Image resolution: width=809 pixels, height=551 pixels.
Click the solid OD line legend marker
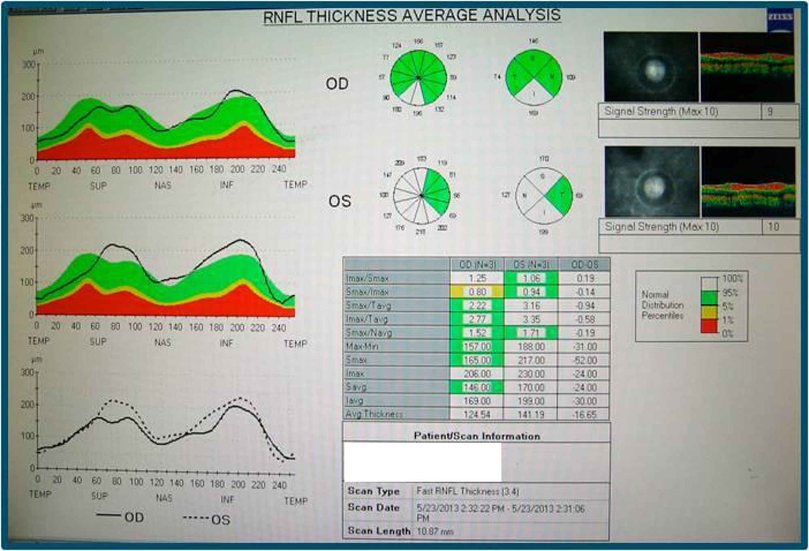pyautogui.click(x=108, y=516)
